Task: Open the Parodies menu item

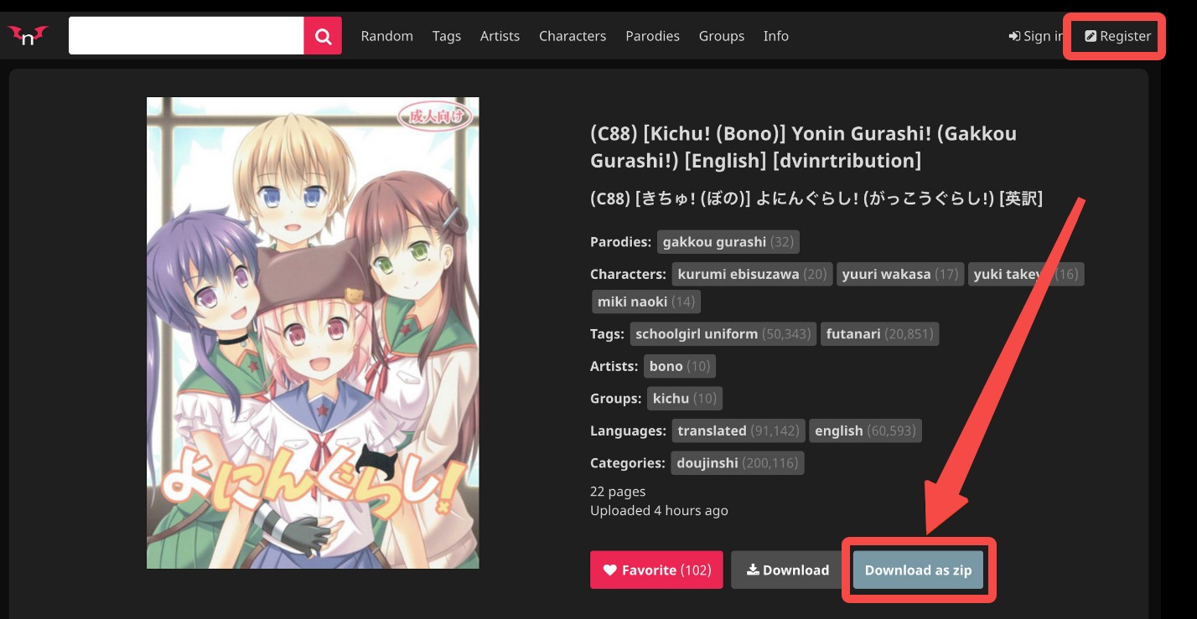Action: click(x=652, y=36)
